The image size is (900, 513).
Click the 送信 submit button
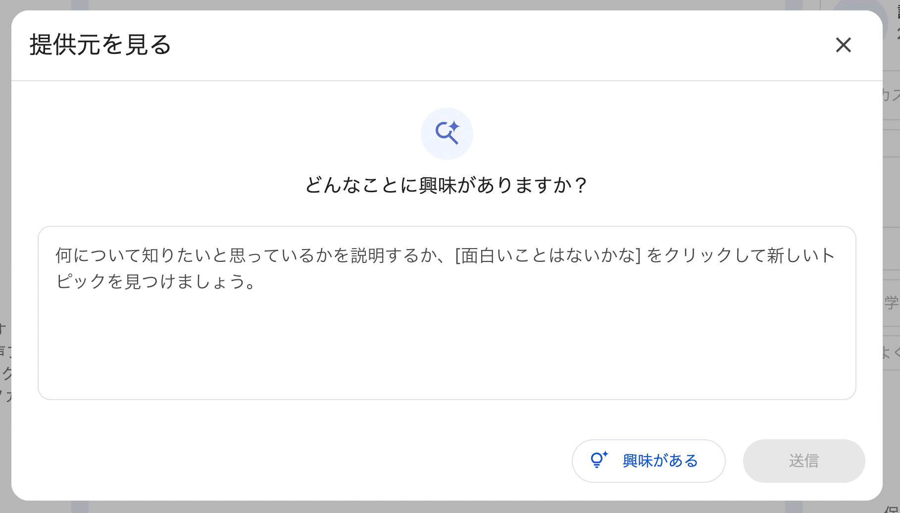[803, 461]
